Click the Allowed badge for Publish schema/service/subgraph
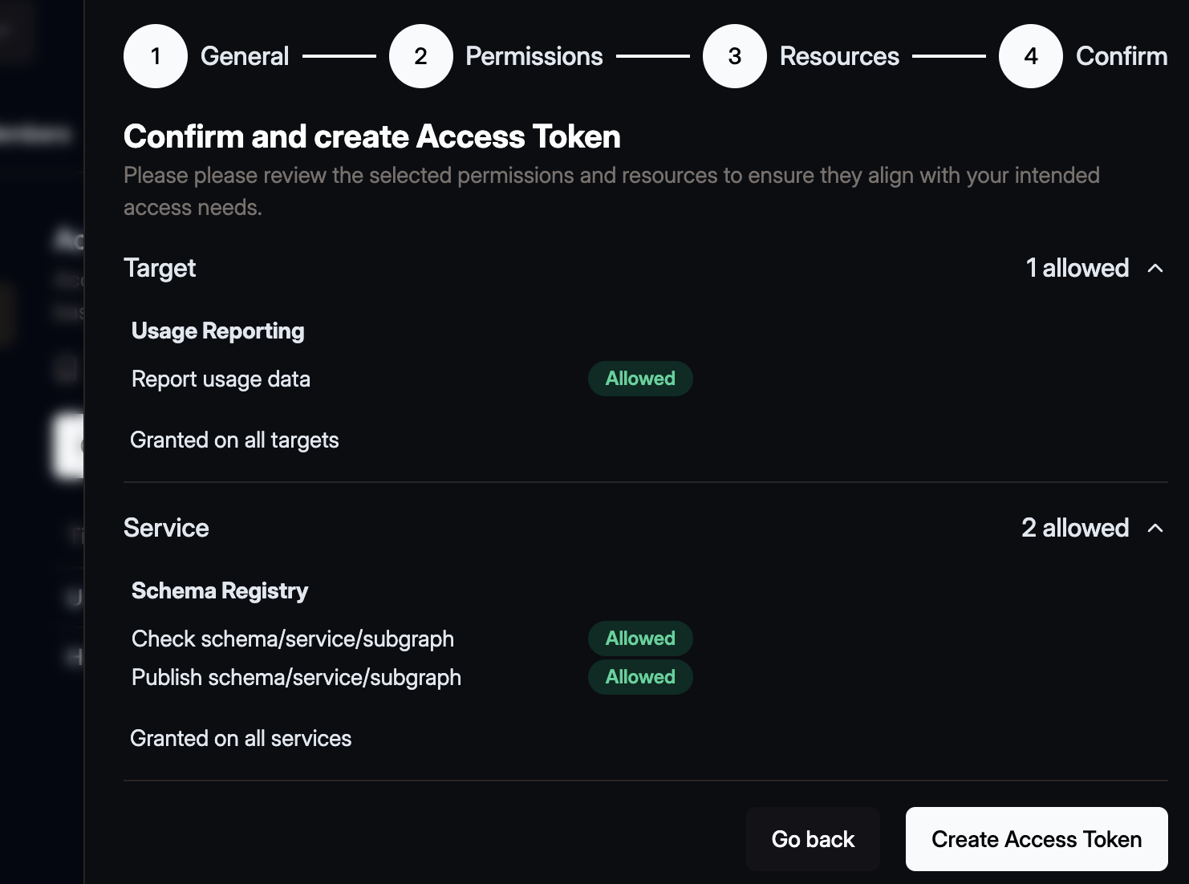The height and width of the screenshot is (884, 1189). coord(639,676)
